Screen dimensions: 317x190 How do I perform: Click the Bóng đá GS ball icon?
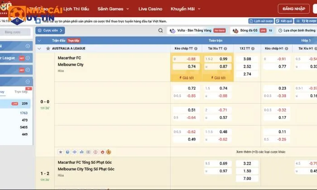point(235,30)
